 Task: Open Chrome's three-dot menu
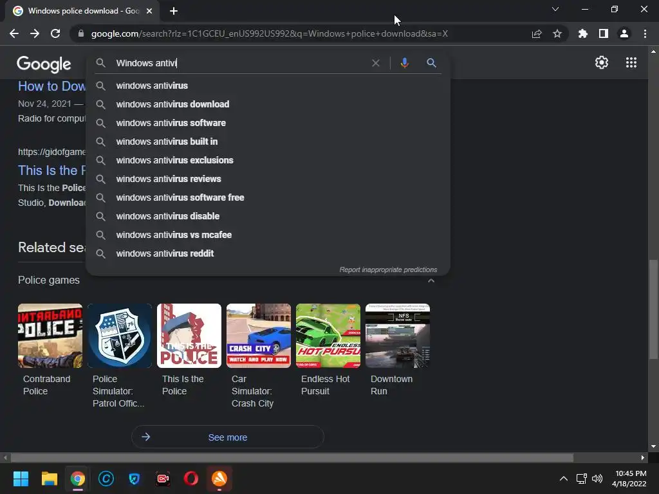click(645, 34)
